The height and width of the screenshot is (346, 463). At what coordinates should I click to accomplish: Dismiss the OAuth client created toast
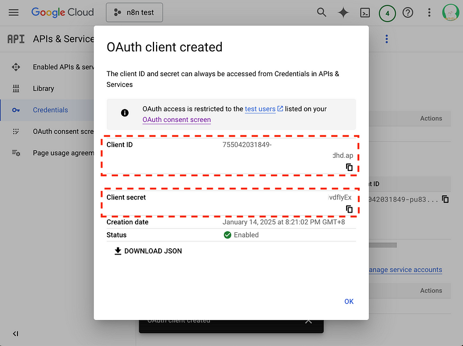point(308,322)
